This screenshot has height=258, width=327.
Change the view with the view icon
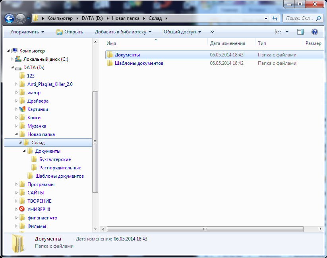[278, 32]
